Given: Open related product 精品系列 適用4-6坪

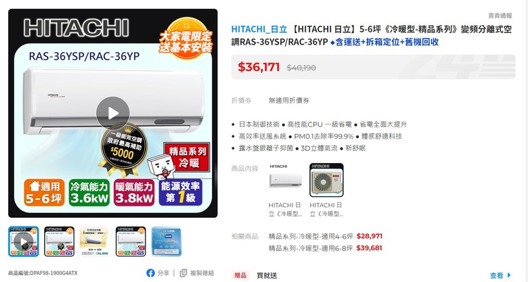Looking at the screenshot, I should coord(326,236).
